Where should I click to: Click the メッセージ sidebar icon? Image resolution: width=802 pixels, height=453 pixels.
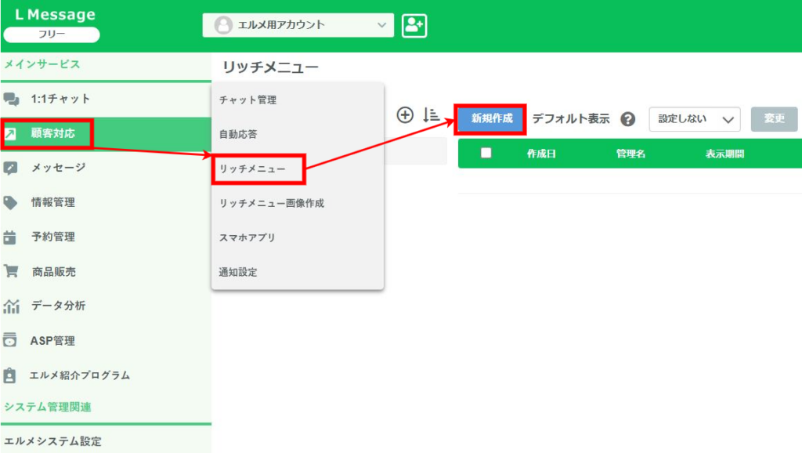coord(11,168)
